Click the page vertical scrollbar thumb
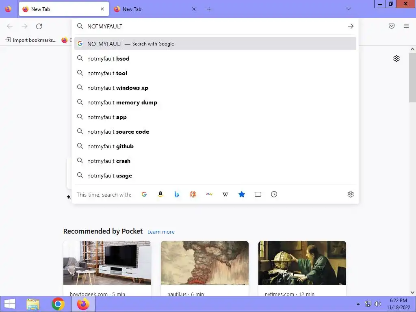Viewport: 416px width, 312px height. click(412, 77)
